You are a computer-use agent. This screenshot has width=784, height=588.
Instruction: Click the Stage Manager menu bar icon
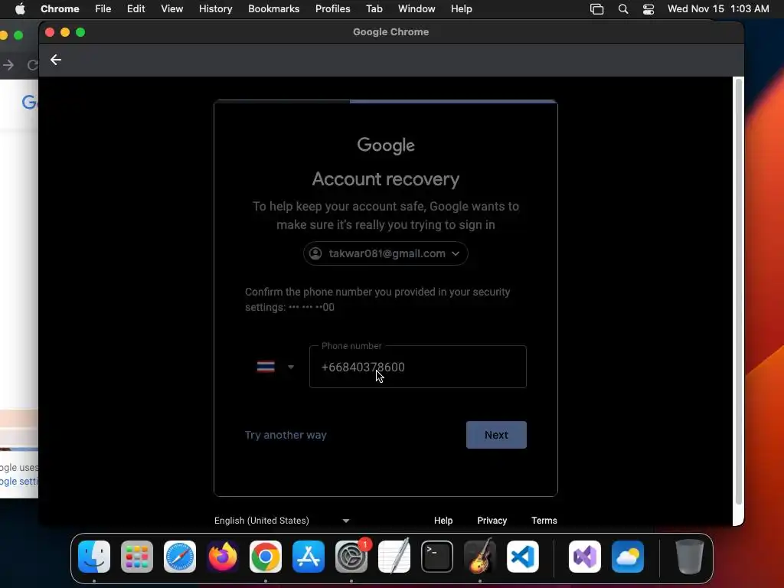(597, 9)
